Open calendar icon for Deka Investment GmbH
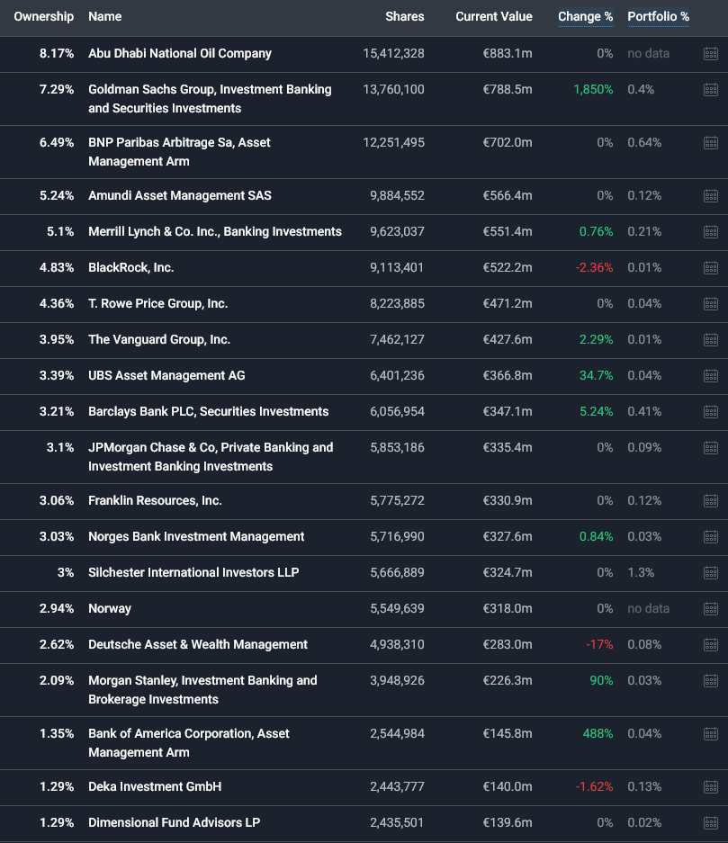 coord(710,787)
